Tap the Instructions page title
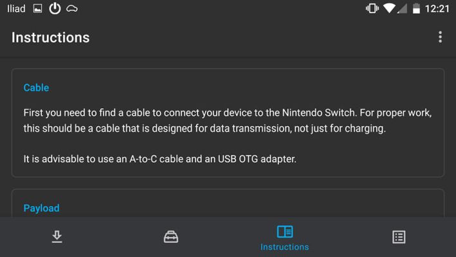This screenshot has width=456, height=257. click(51, 37)
